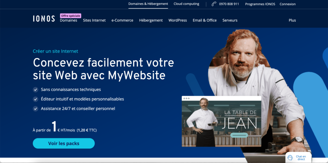Open Programmes IONOS link
Image resolution: width=328 pixels, height=163 pixels.
pos(260,4)
